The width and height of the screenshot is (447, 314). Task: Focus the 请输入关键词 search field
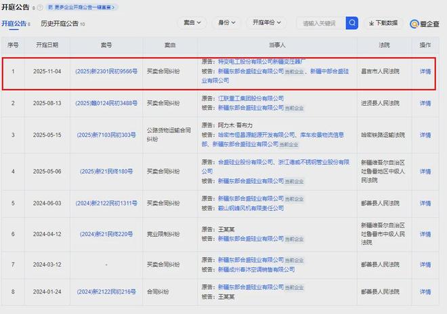pos(321,23)
